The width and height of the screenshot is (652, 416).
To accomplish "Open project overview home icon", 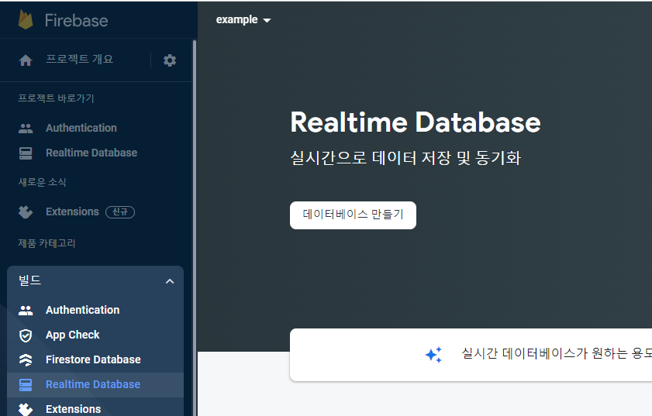I will coord(26,60).
